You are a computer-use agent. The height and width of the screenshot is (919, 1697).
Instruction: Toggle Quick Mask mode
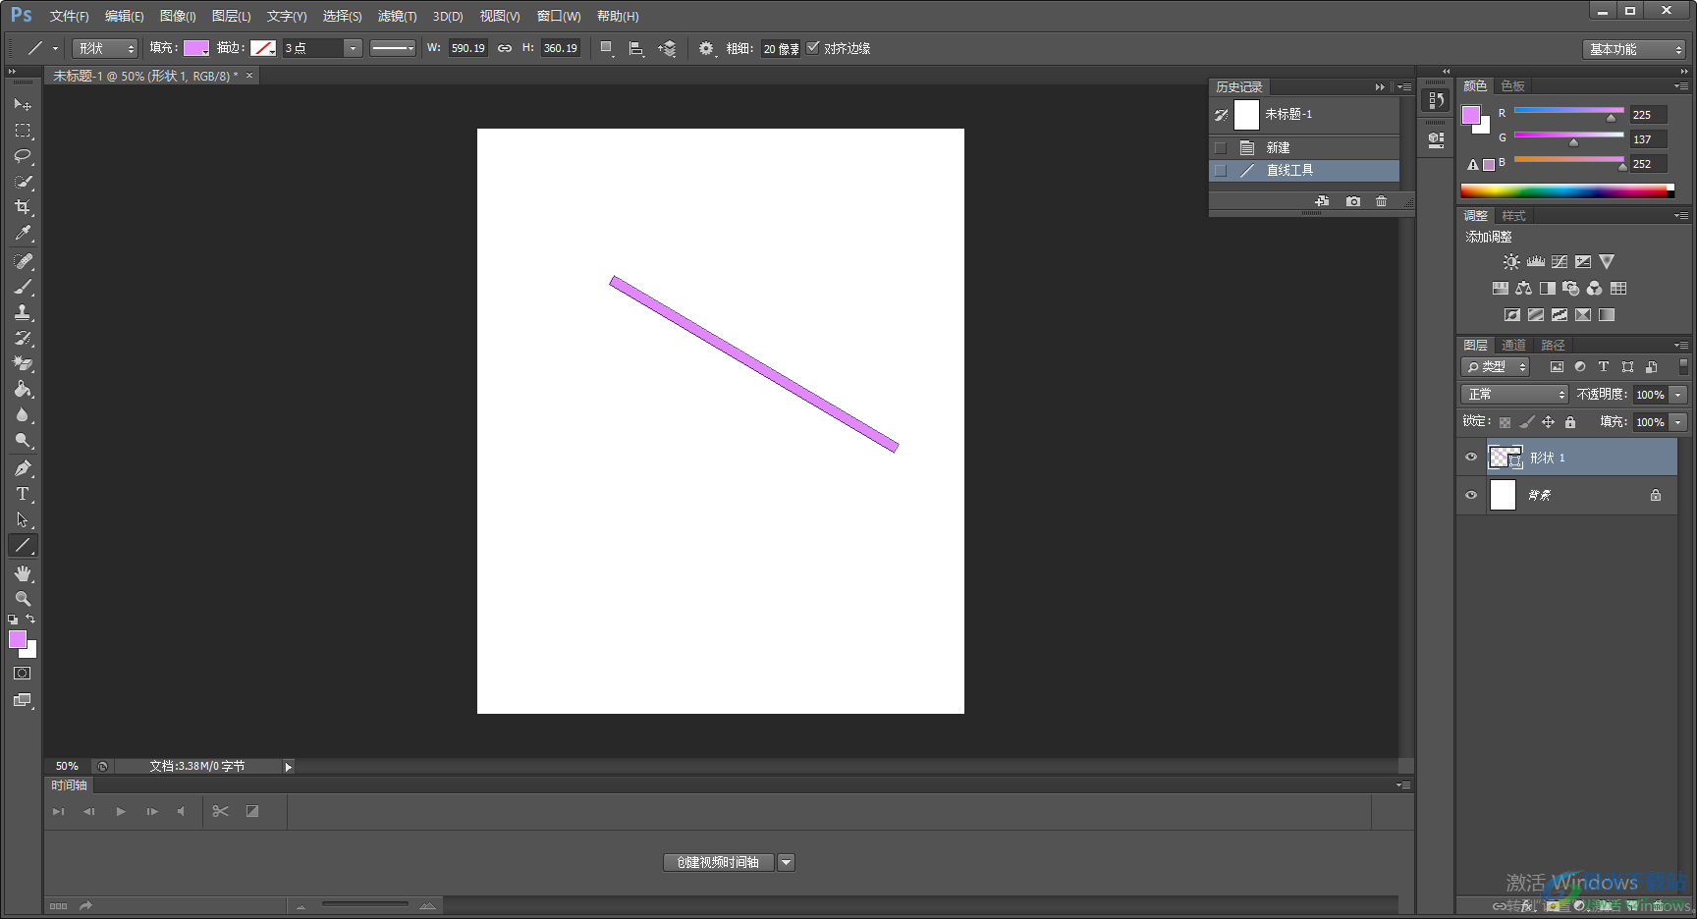(x=23, y=674)
